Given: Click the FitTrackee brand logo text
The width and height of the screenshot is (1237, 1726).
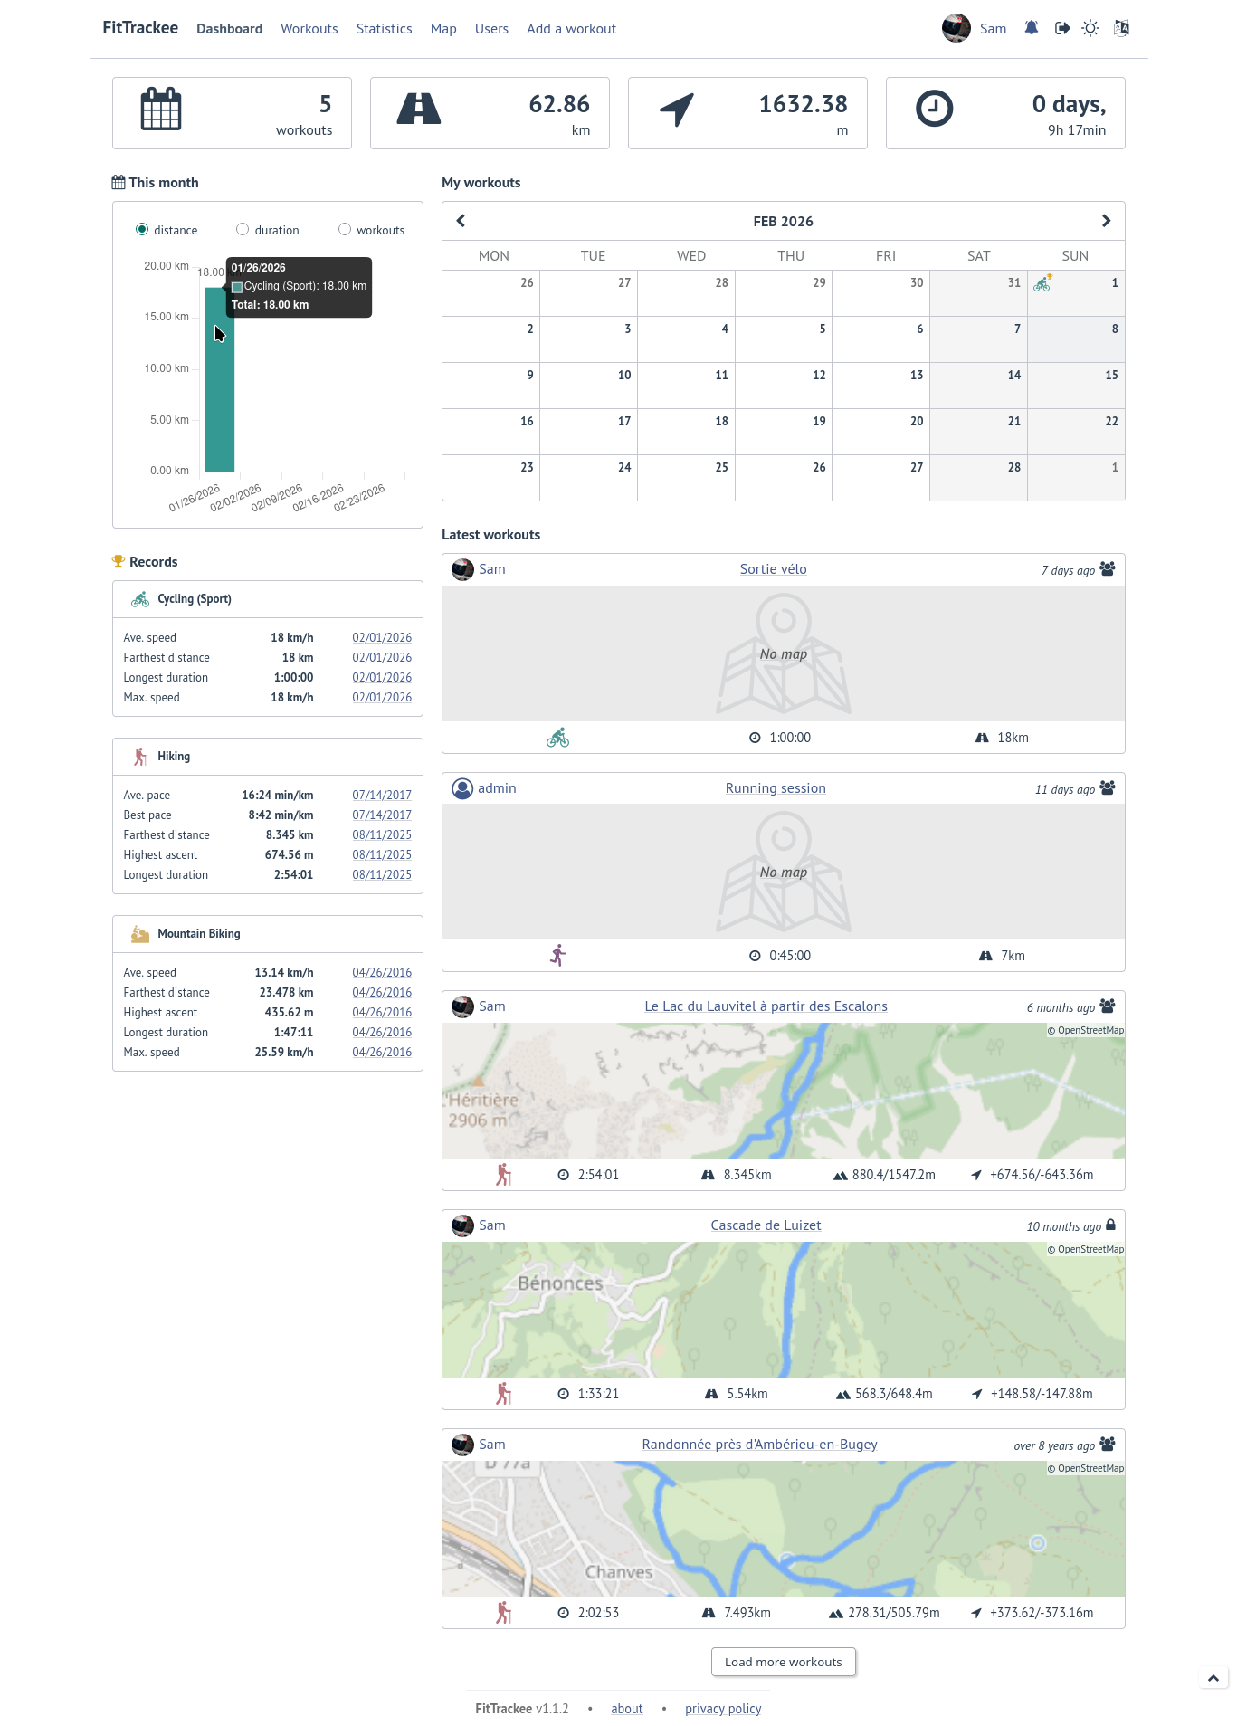Looking at the screenshot, I should tap(140, 28).
